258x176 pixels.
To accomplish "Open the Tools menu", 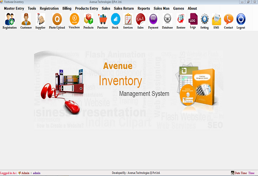I will point(32,9).
